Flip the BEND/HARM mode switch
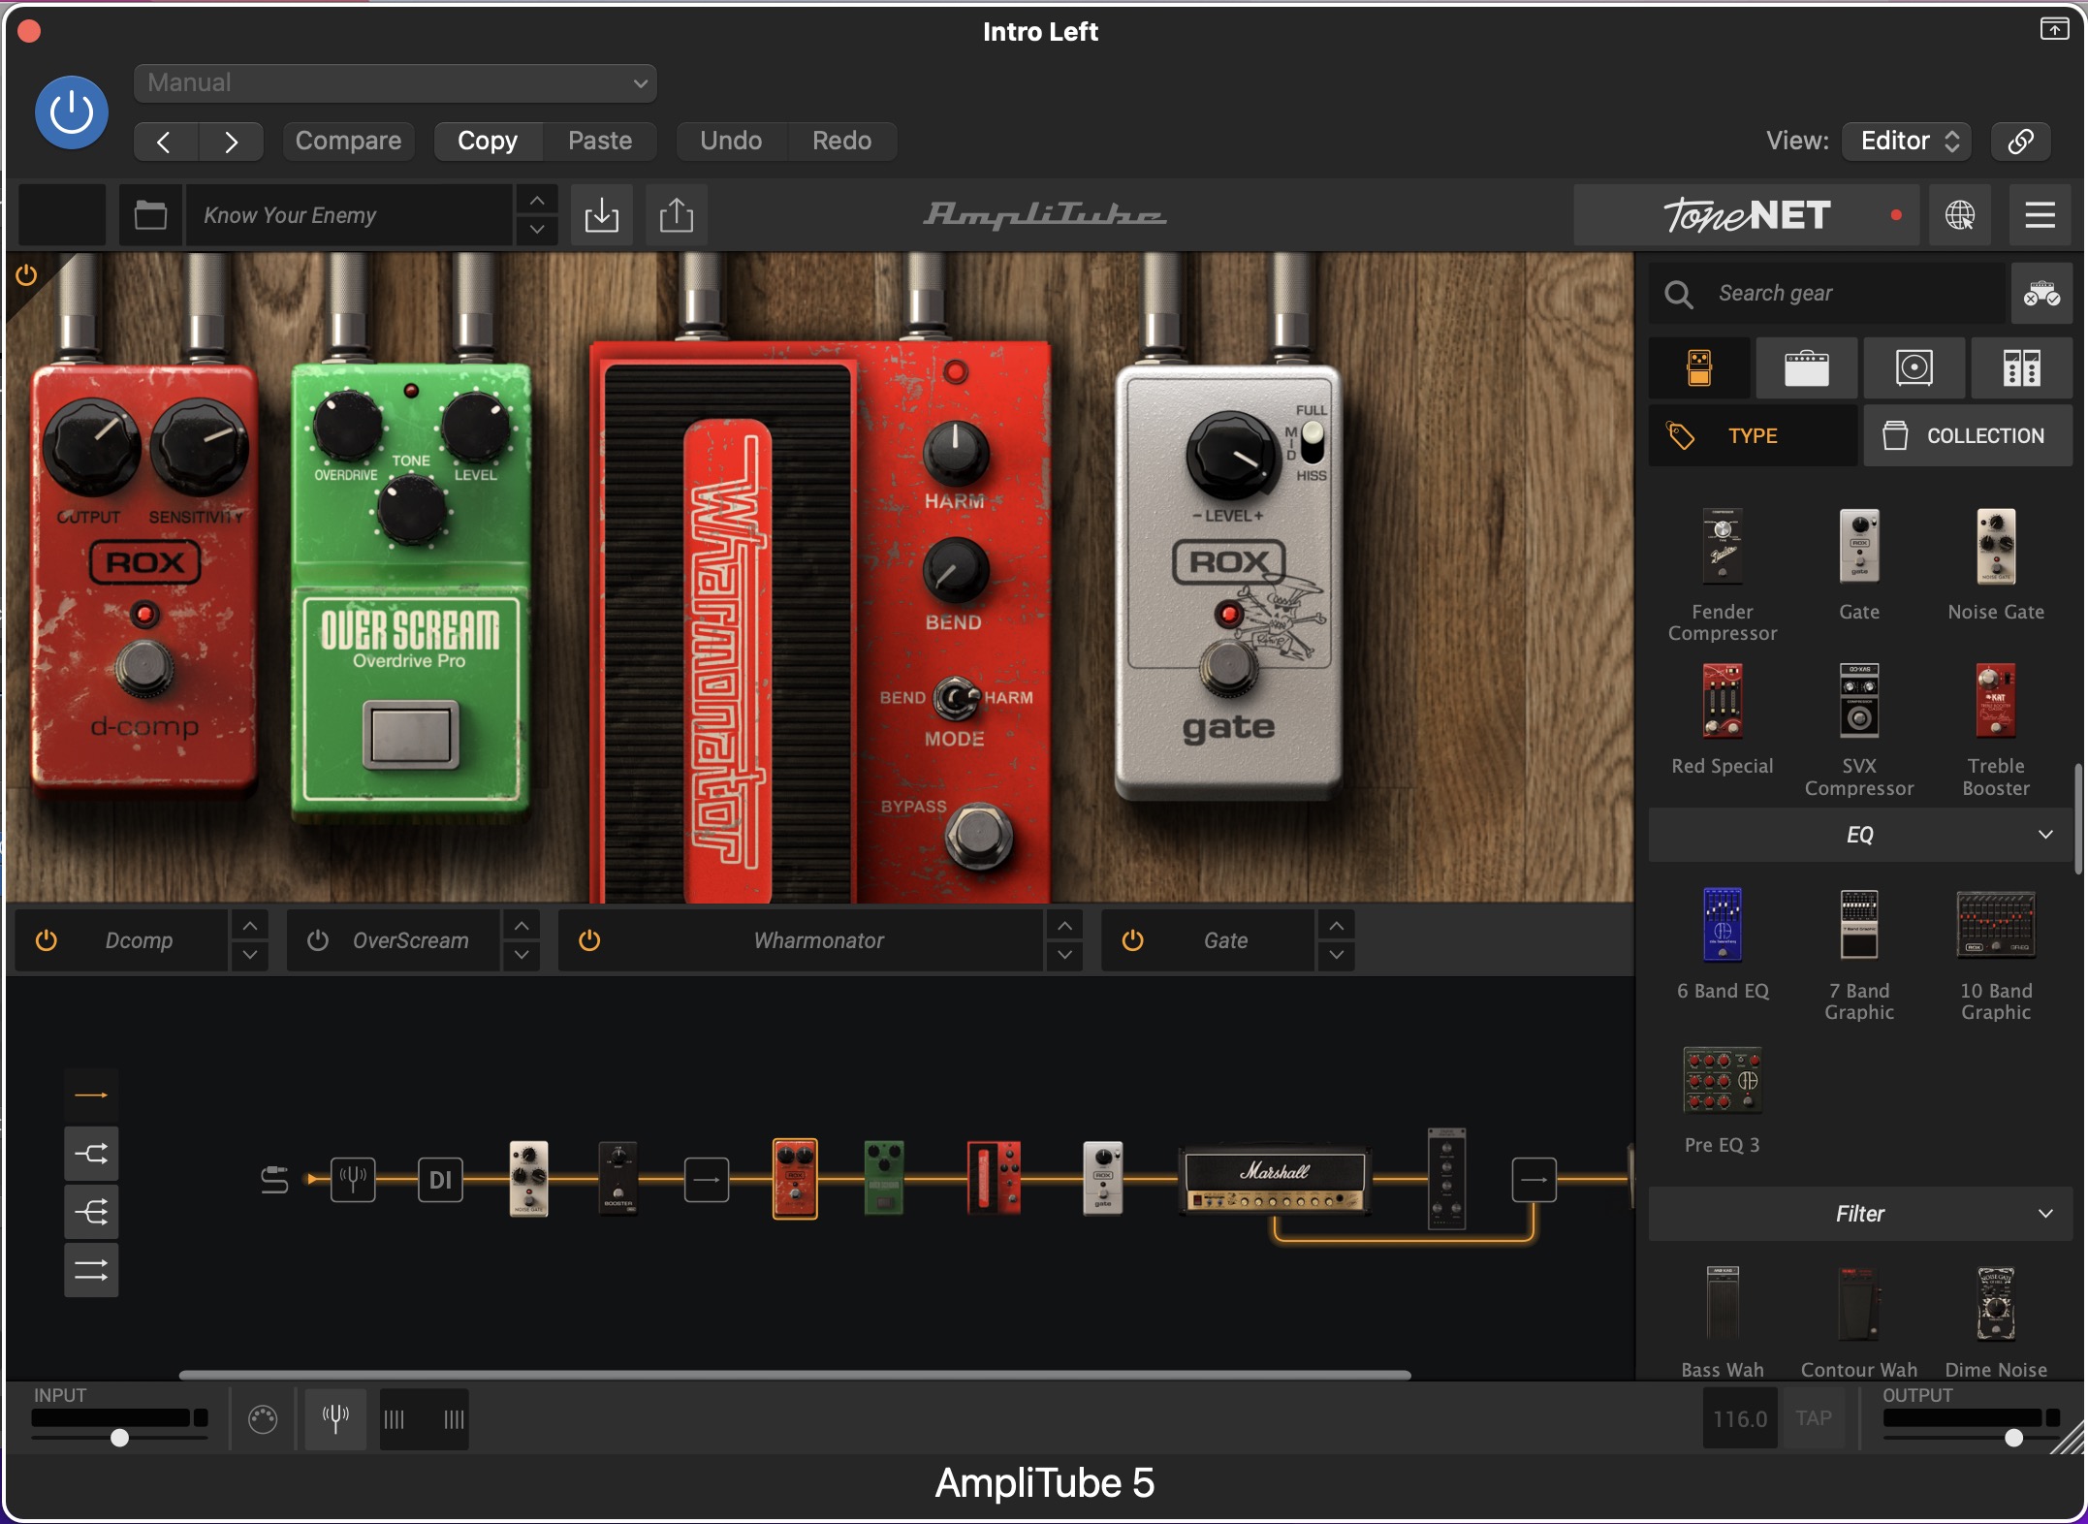Image resolution: width=2088 pixels, height=1524 pixels. pyautogui.click(x=956, y=698)
